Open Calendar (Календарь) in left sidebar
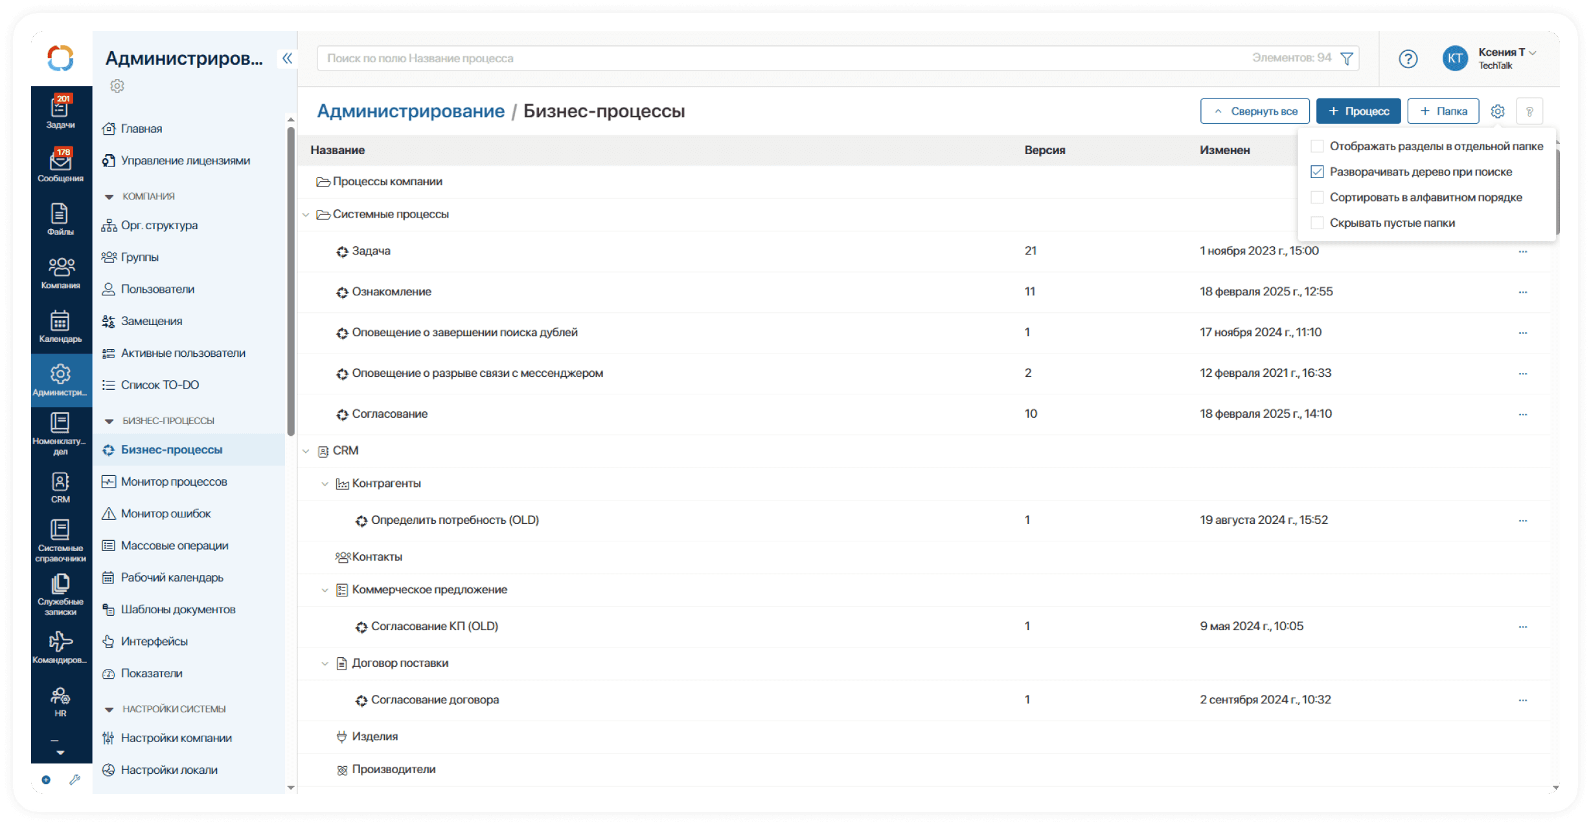 (x=60, y=326)
